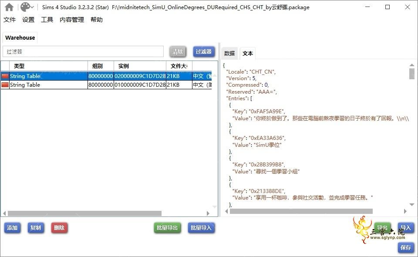Apply the filter with 过滤器 button
418x257 pixels.
coord(204,51)
